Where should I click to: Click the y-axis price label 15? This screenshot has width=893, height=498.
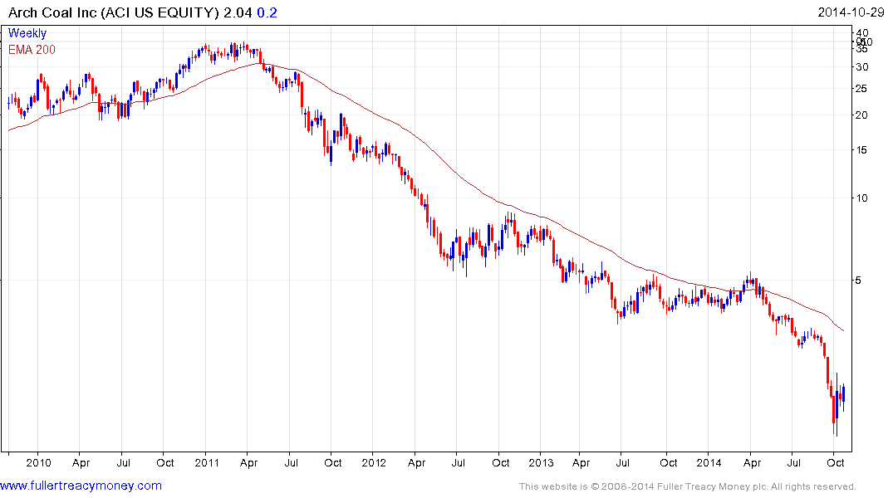862,150
